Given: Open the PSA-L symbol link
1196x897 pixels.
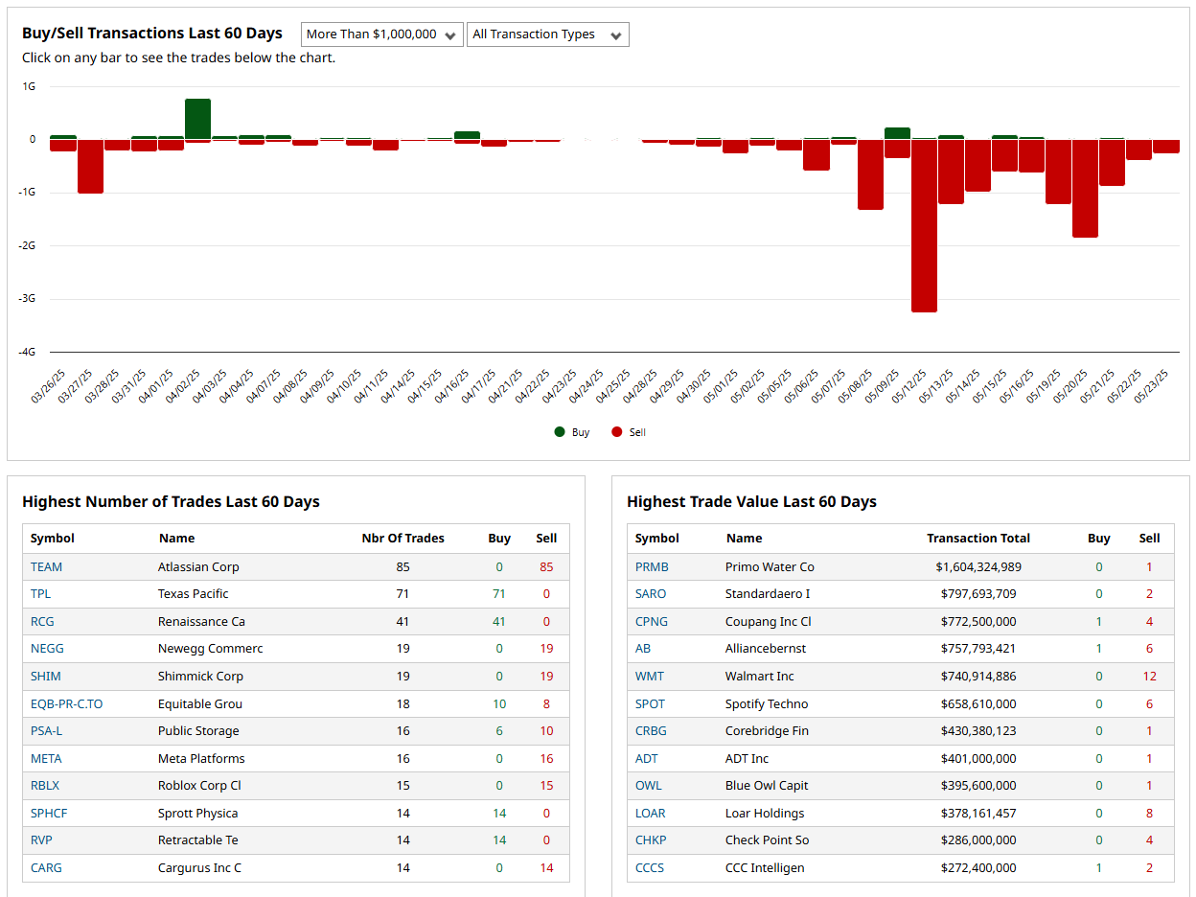Looking at the screenshot, I should click(46, 730).
